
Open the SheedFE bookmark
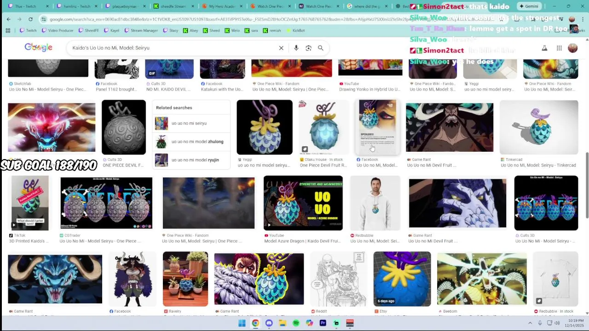click(x=88, y=30)
